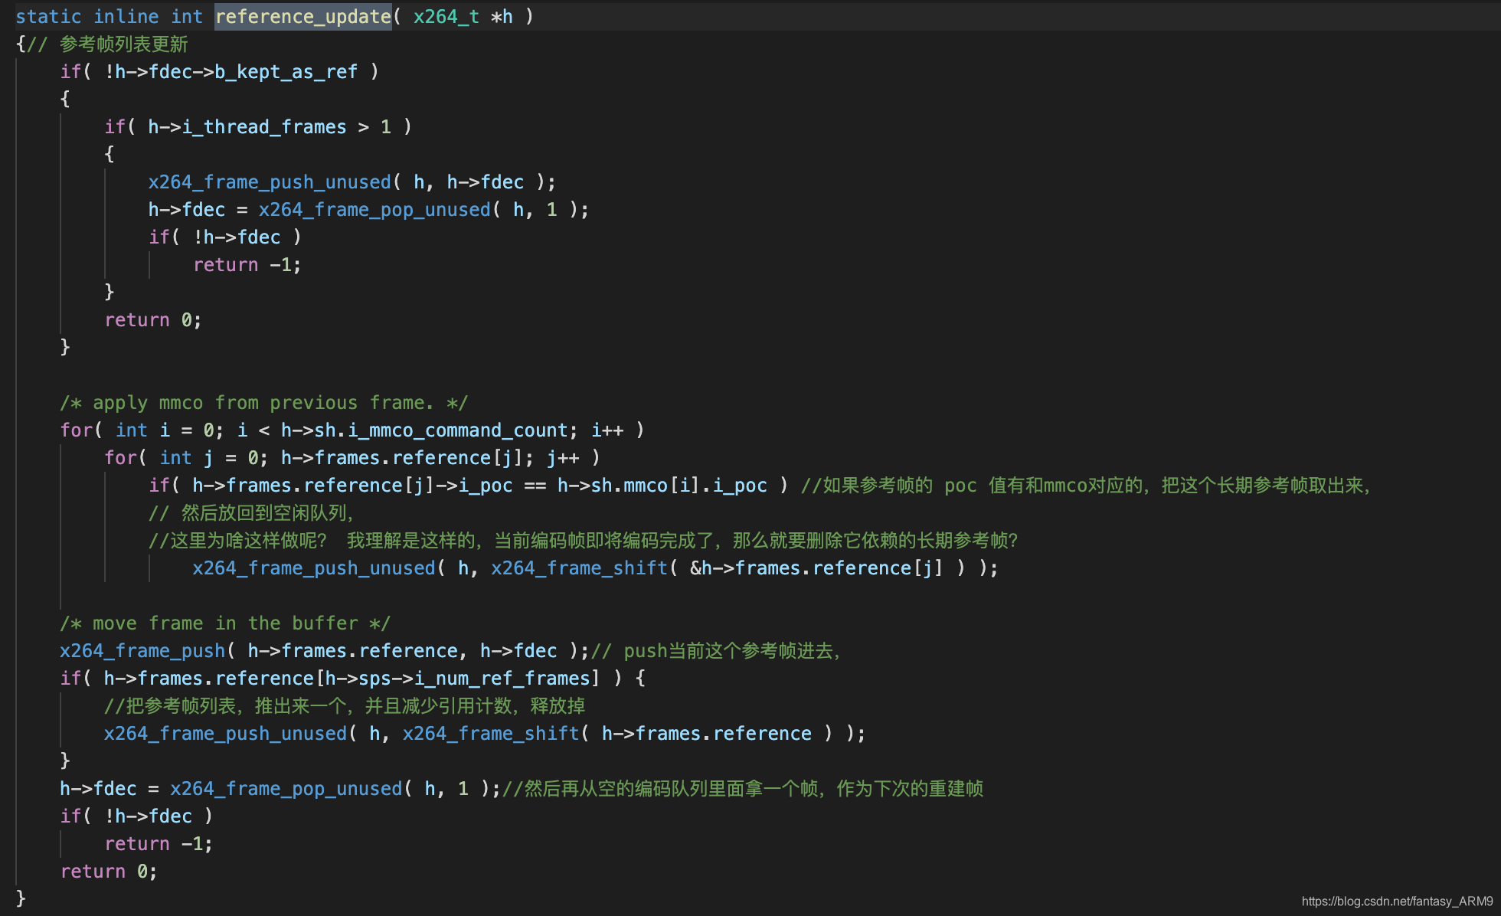This screenshot has width=1501, height=916.
Task: Click x264_frame_shift( h->frames.reference ) call
Action: 618,733
